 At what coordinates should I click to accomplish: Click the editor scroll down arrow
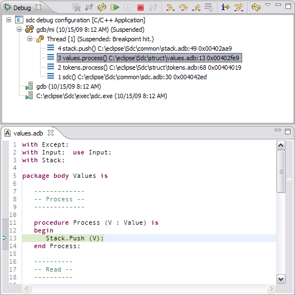[281, 279]
